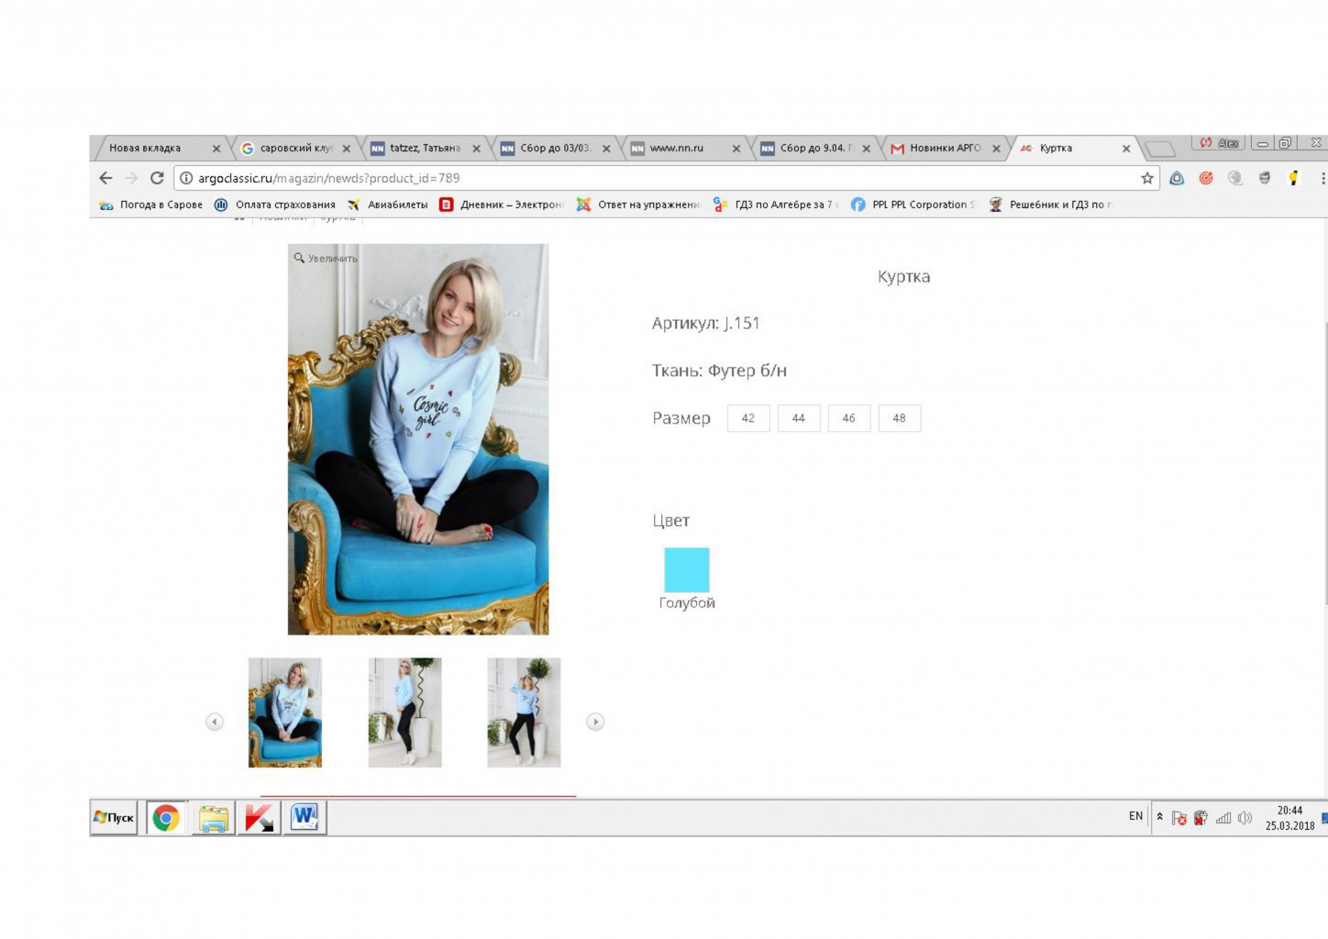Image resolution: width=1328 pixels, height=939 pixels.
Task: Click the 'Артикул: J.151' text
Action: click(x=706, y=323)
